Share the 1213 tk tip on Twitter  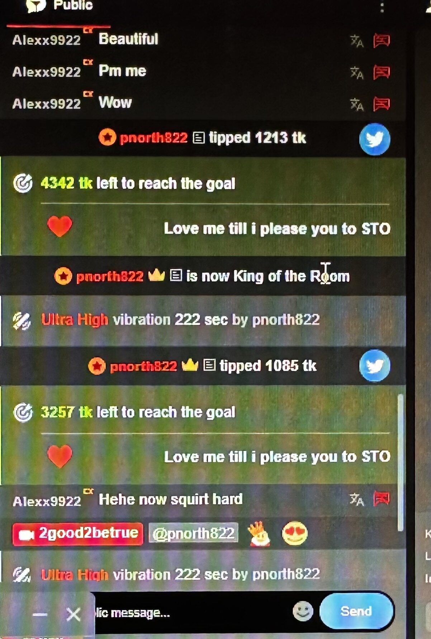[375, 139]
